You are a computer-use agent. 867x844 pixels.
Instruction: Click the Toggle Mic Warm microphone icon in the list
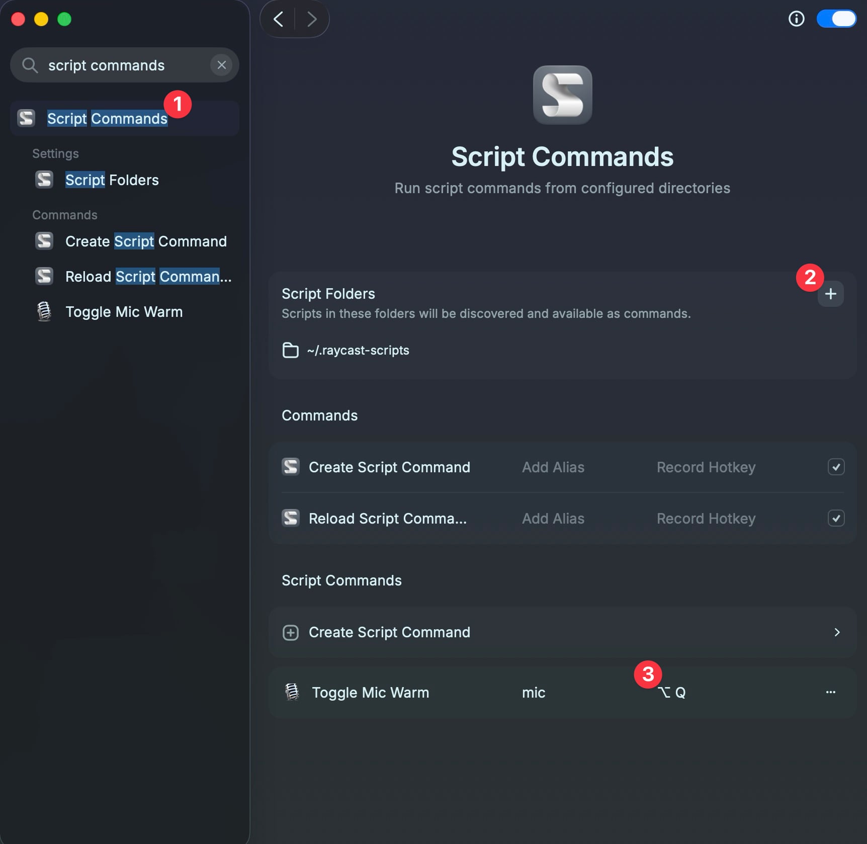(x=292, y=692)
